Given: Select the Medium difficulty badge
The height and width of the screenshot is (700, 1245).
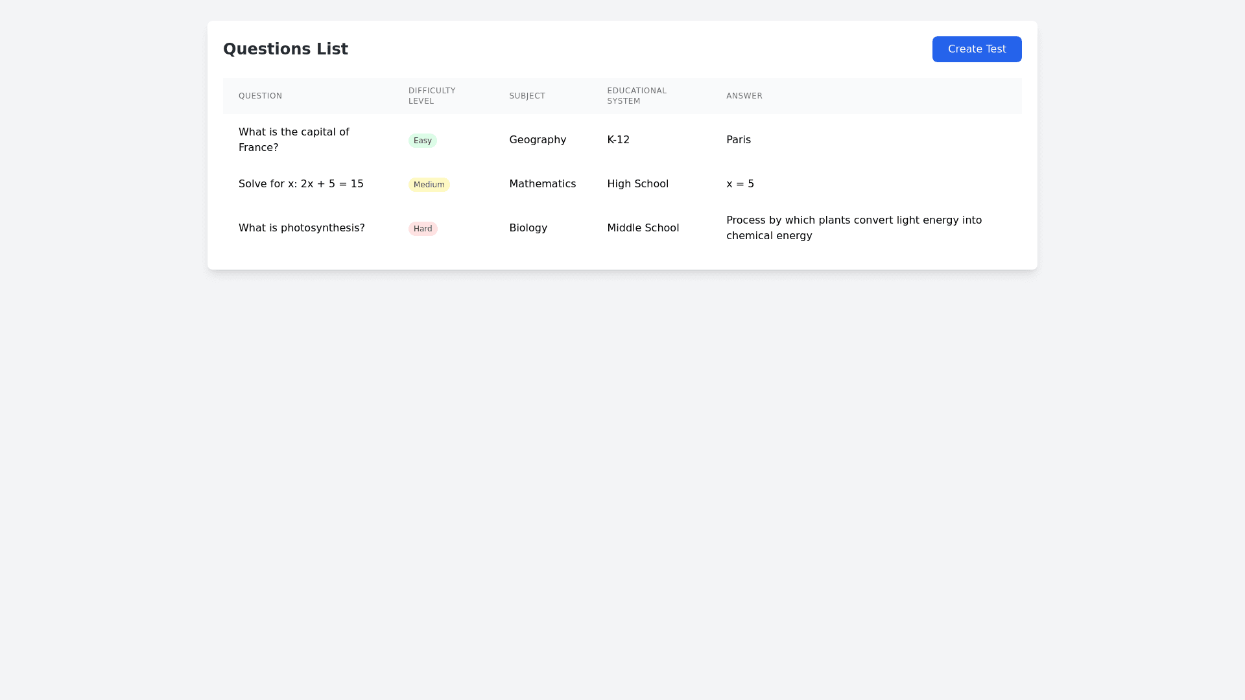Looking at the screenshot, I should point(429,185).
